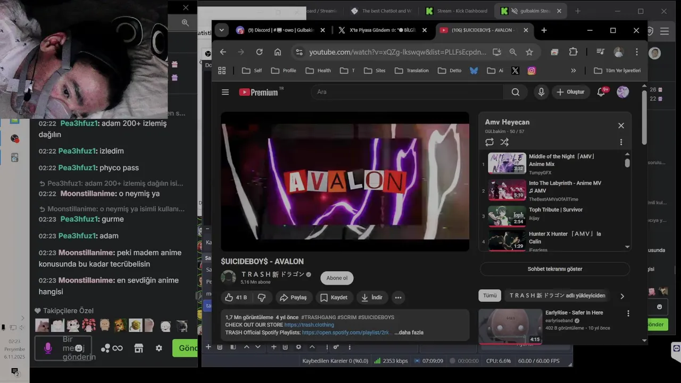This screenshot has width=681, height=383.
Task: Show more bookmarks with the double chevron
Action: (573, 70)
